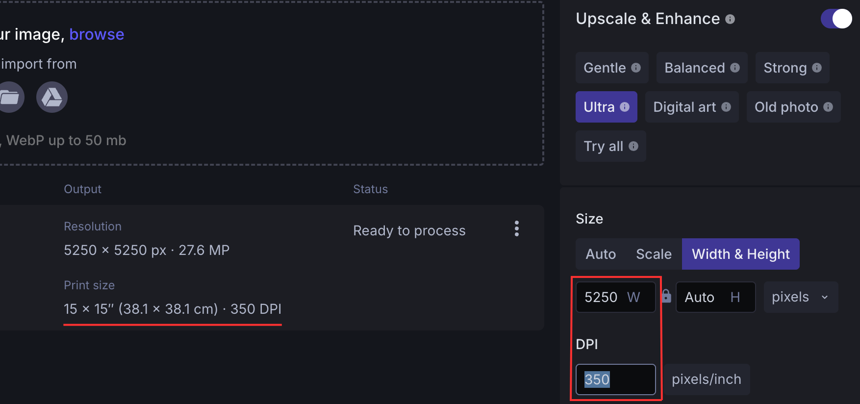Select the Balanced enhancement tab
This screenshot has width=860, height=404.
(x=694, y=68)
